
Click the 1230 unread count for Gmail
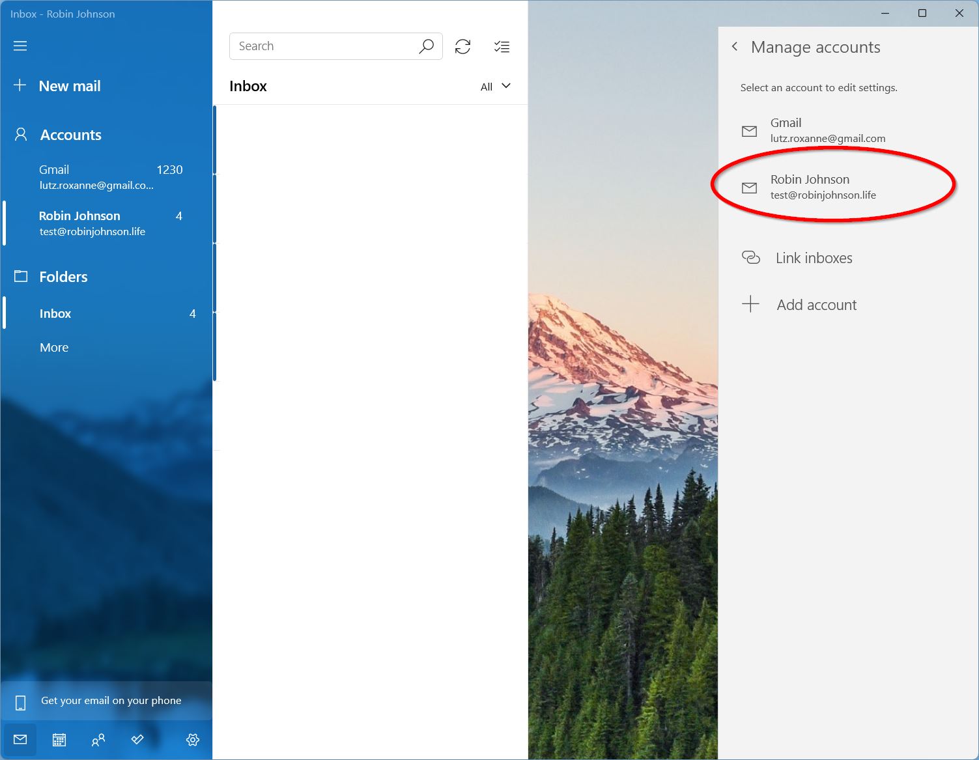[x=169, y=169]
